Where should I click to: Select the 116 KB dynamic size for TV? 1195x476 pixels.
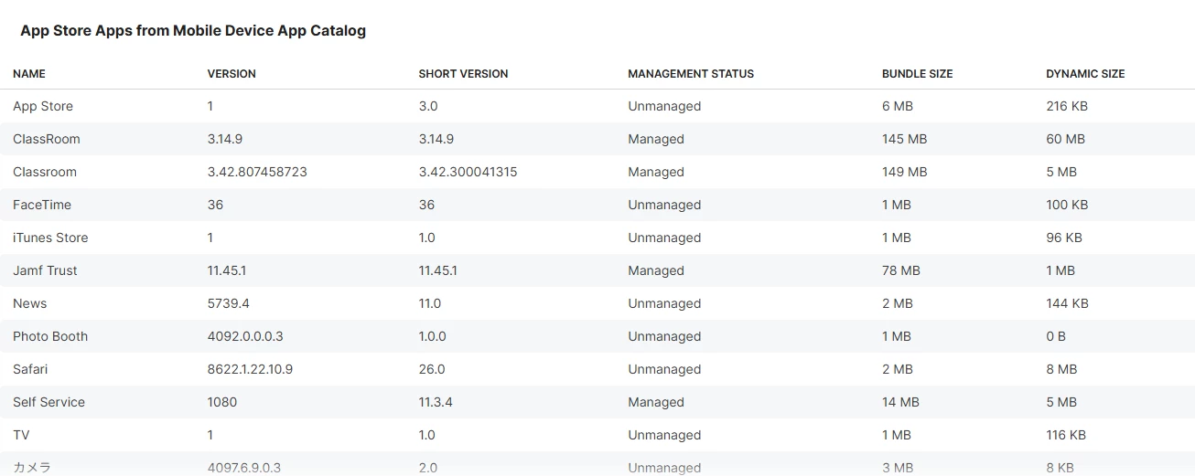1066,435
